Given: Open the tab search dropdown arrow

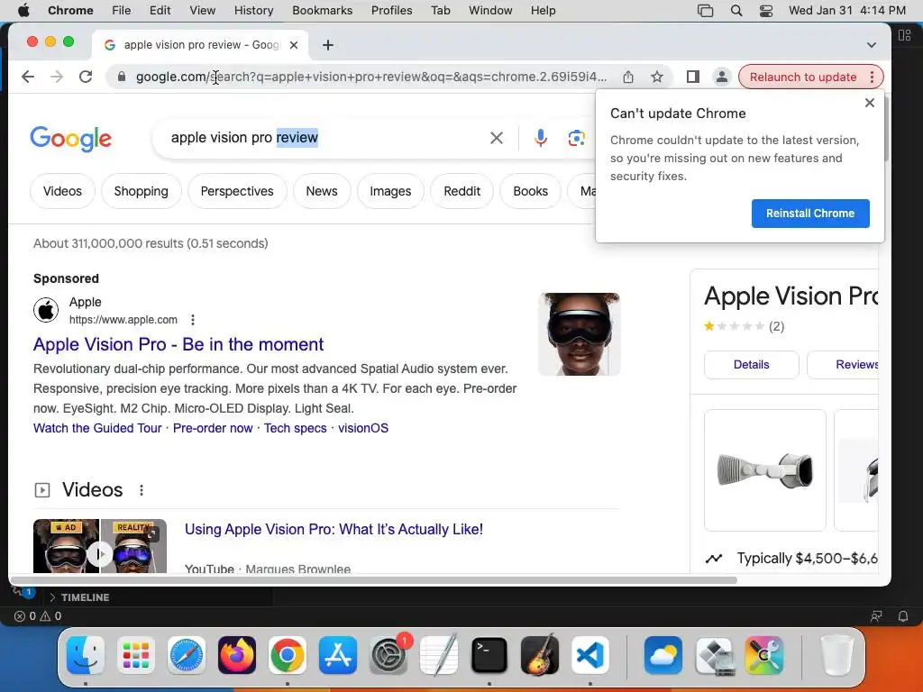Looking at the screenshot, I should (872, 45).
